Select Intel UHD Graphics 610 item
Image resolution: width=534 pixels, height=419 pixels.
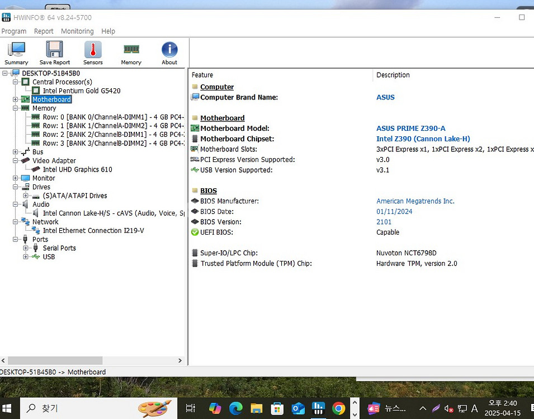pyautogui.click(x=77, y=169)
